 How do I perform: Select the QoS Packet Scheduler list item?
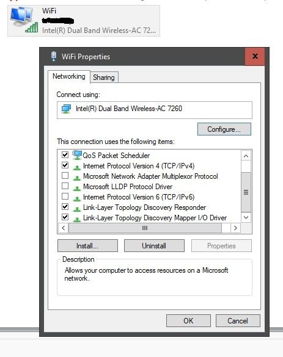click(116, 156)
